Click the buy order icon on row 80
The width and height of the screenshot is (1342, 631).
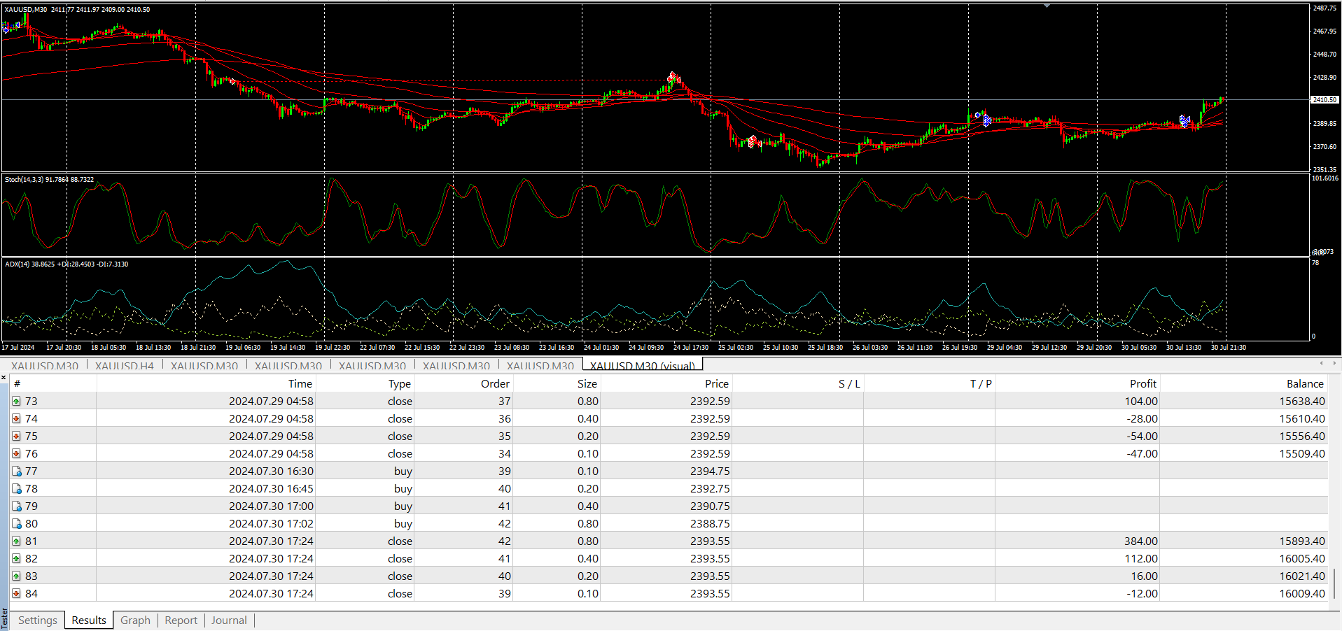(16, 524)
